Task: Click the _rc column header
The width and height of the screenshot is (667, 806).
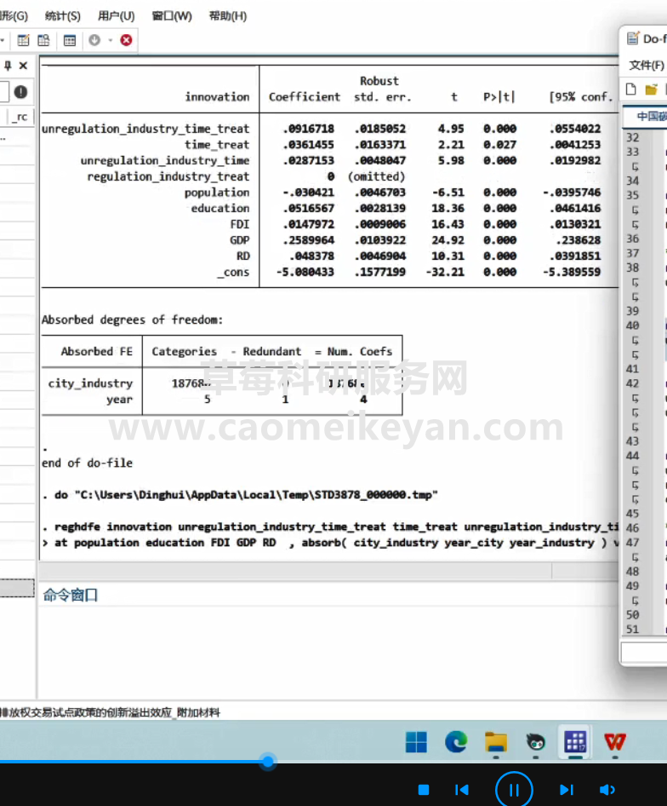Action: click(x=20, y=117)
